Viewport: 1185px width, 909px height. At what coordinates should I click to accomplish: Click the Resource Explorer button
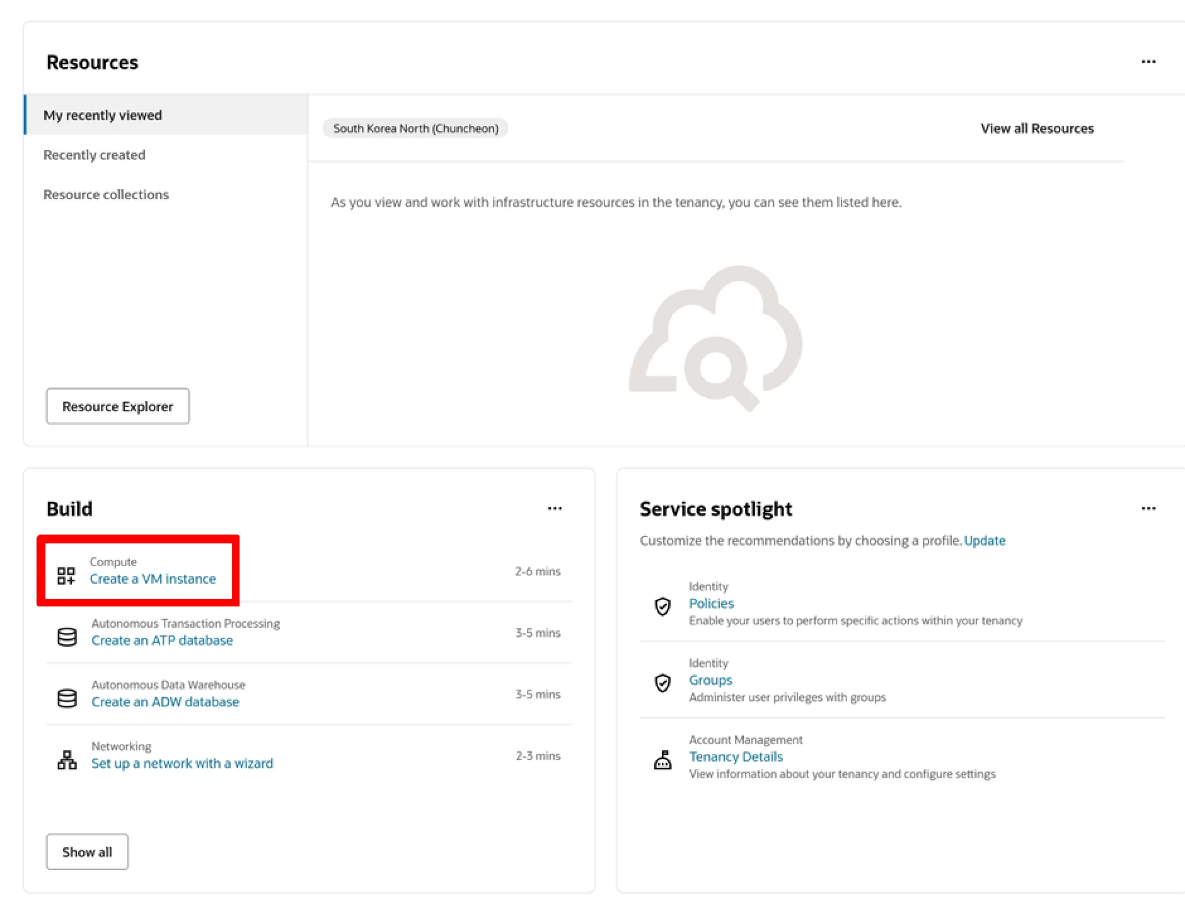coord(118,407)
